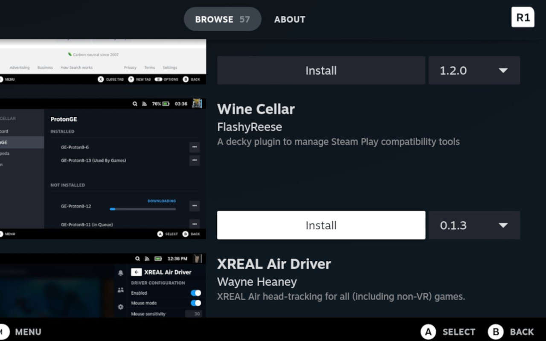Click the Wine Cellar plugin description text

pyautogui.click(x=338, y=142)
